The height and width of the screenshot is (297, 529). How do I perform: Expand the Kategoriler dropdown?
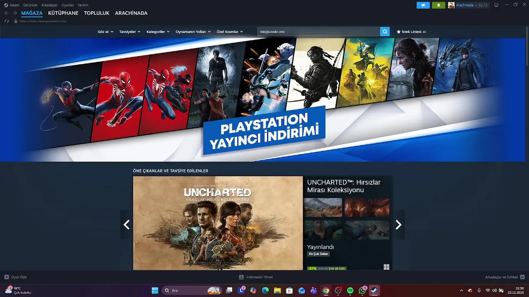click(x=158, y=32)
